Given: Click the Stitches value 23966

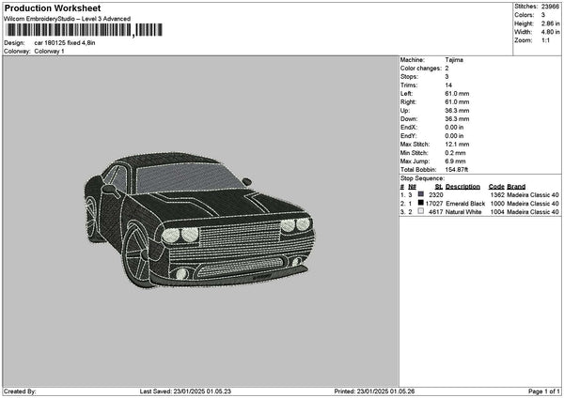Looking at the screenshot, I should point(552,6).
